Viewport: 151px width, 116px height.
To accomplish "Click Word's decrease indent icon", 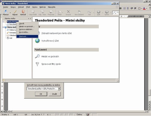I will point(131,8).
